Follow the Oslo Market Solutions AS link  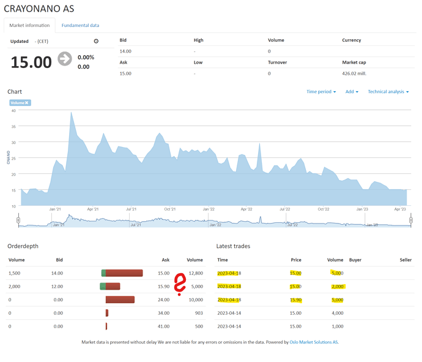[x=314, y=342]
